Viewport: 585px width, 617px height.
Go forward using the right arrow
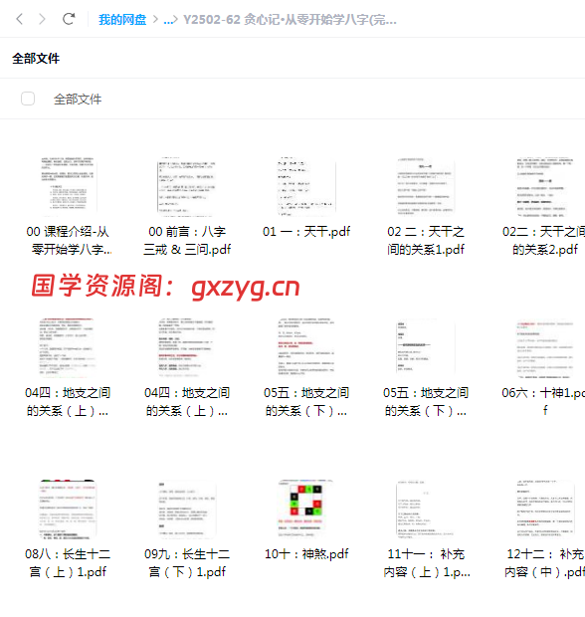[42, 19]
